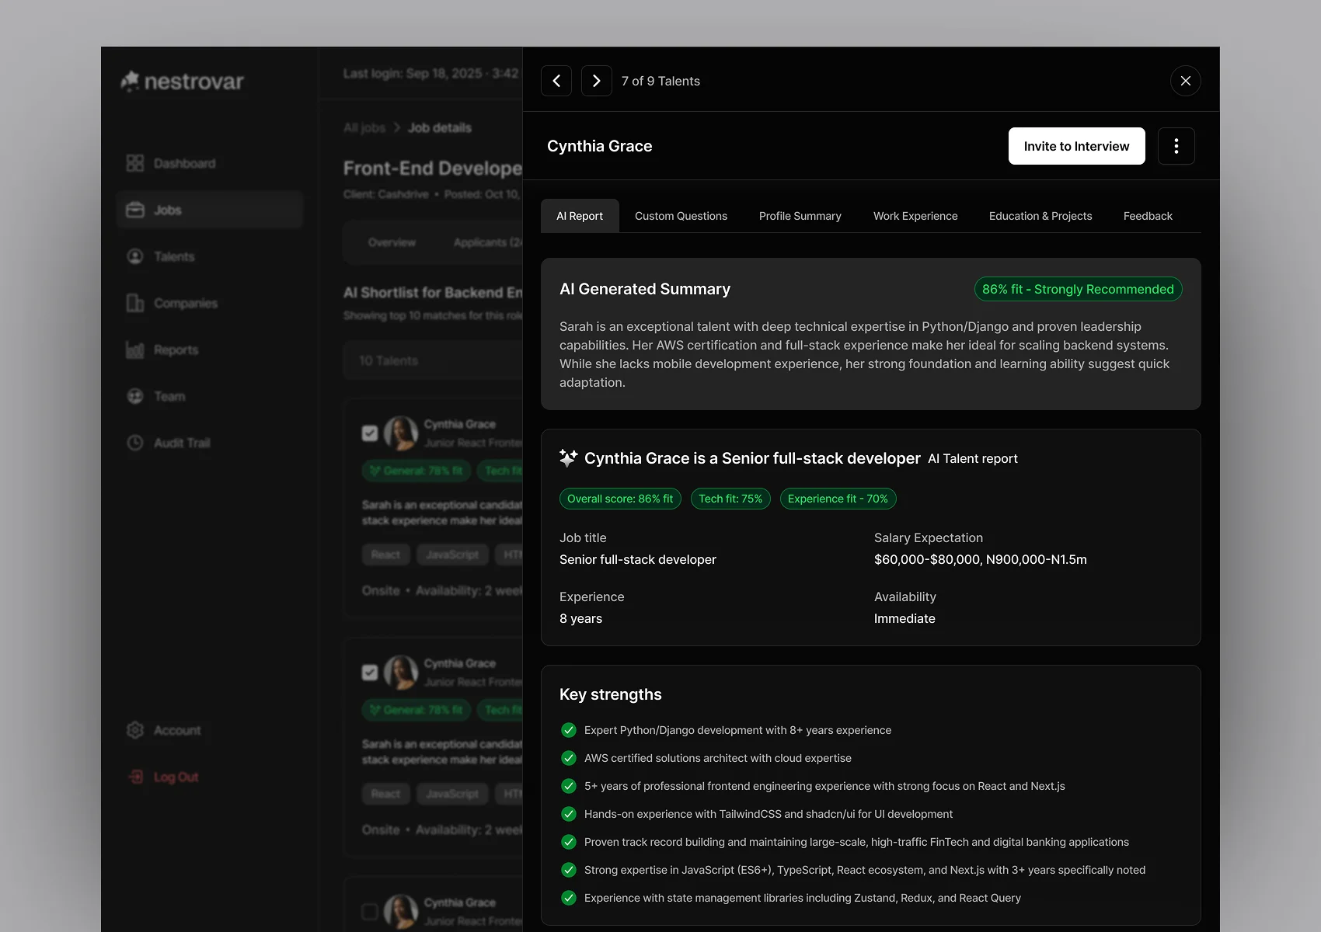Open the Custom Questions tab

click(681, 216)
